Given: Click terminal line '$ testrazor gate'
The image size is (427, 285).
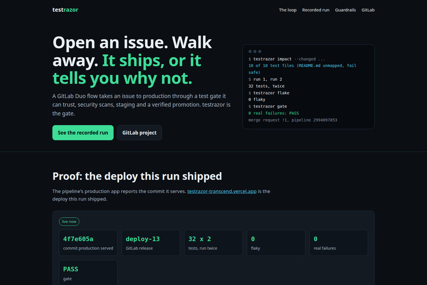Looking at the screenshot, I should click(x=268, y=106).
